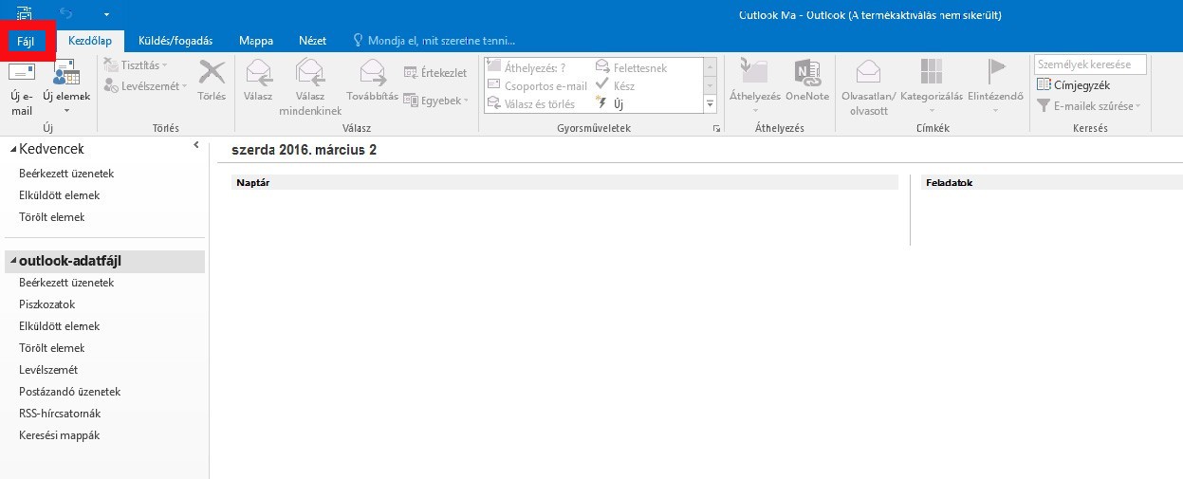This screenshot has height=479, width=1183.
Task: Switch to the Nézet tab
Action: (312, 41)
